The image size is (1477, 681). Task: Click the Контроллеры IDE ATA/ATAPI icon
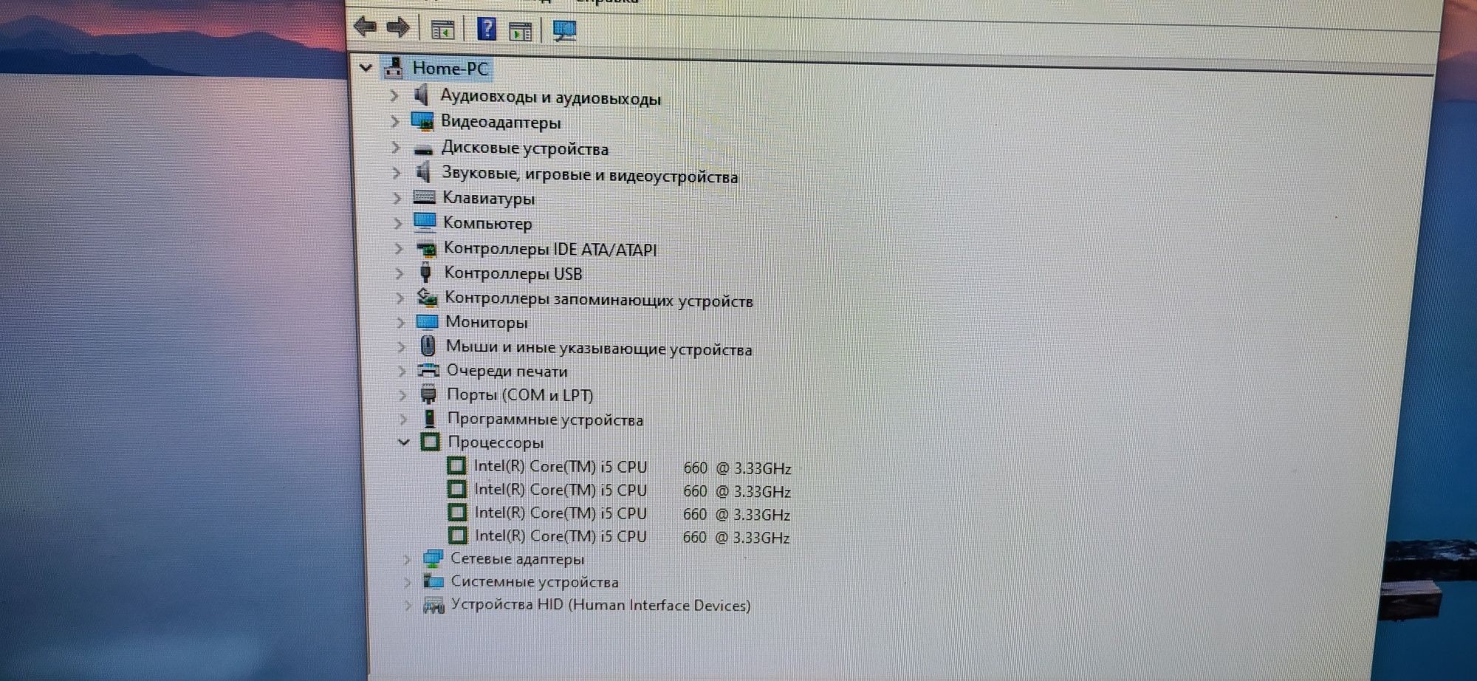[426, 249]
